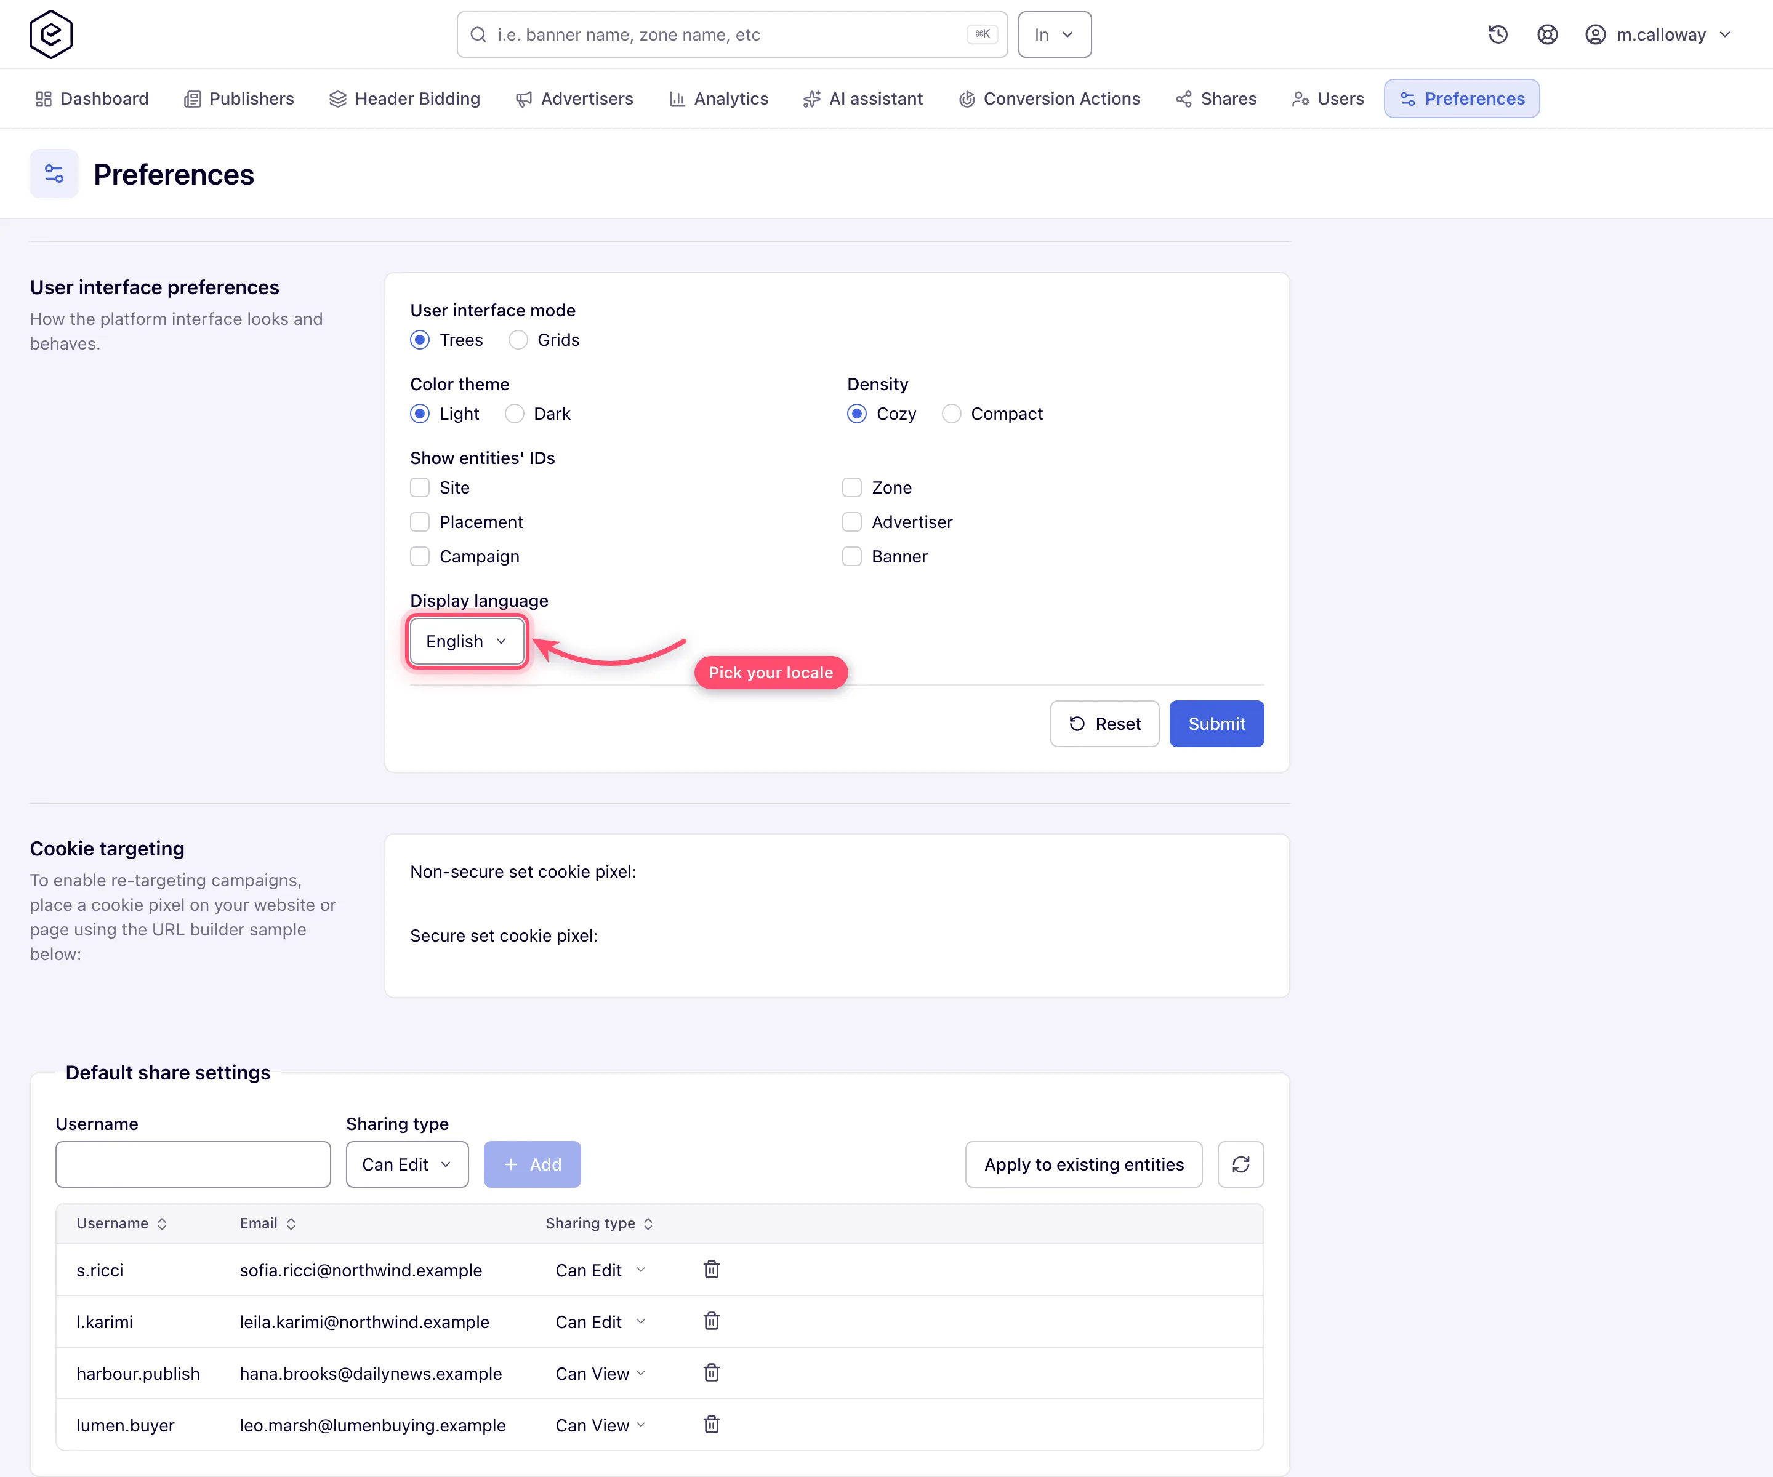Open the English display language dropdown
The image size is (1773, 1477).
pos(467,641)
